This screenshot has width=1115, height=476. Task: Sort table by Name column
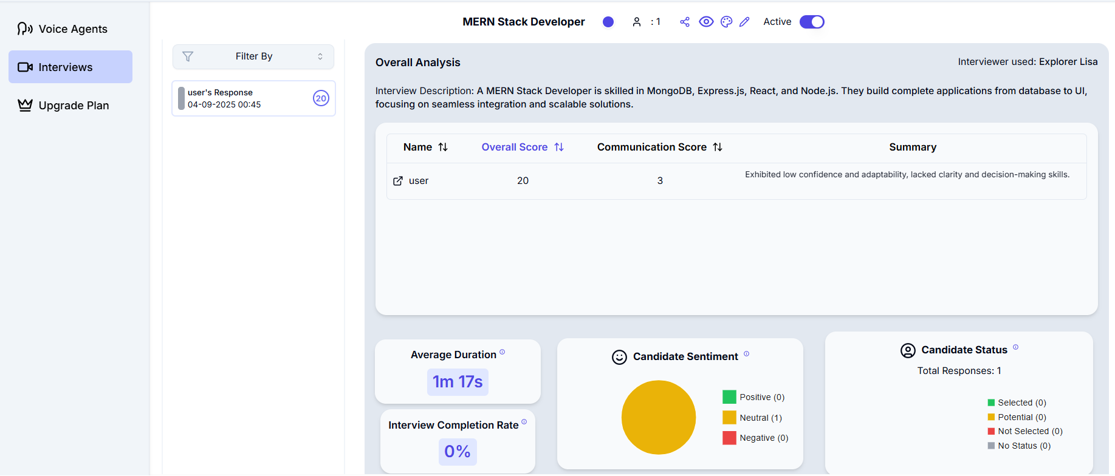point(443,147)
